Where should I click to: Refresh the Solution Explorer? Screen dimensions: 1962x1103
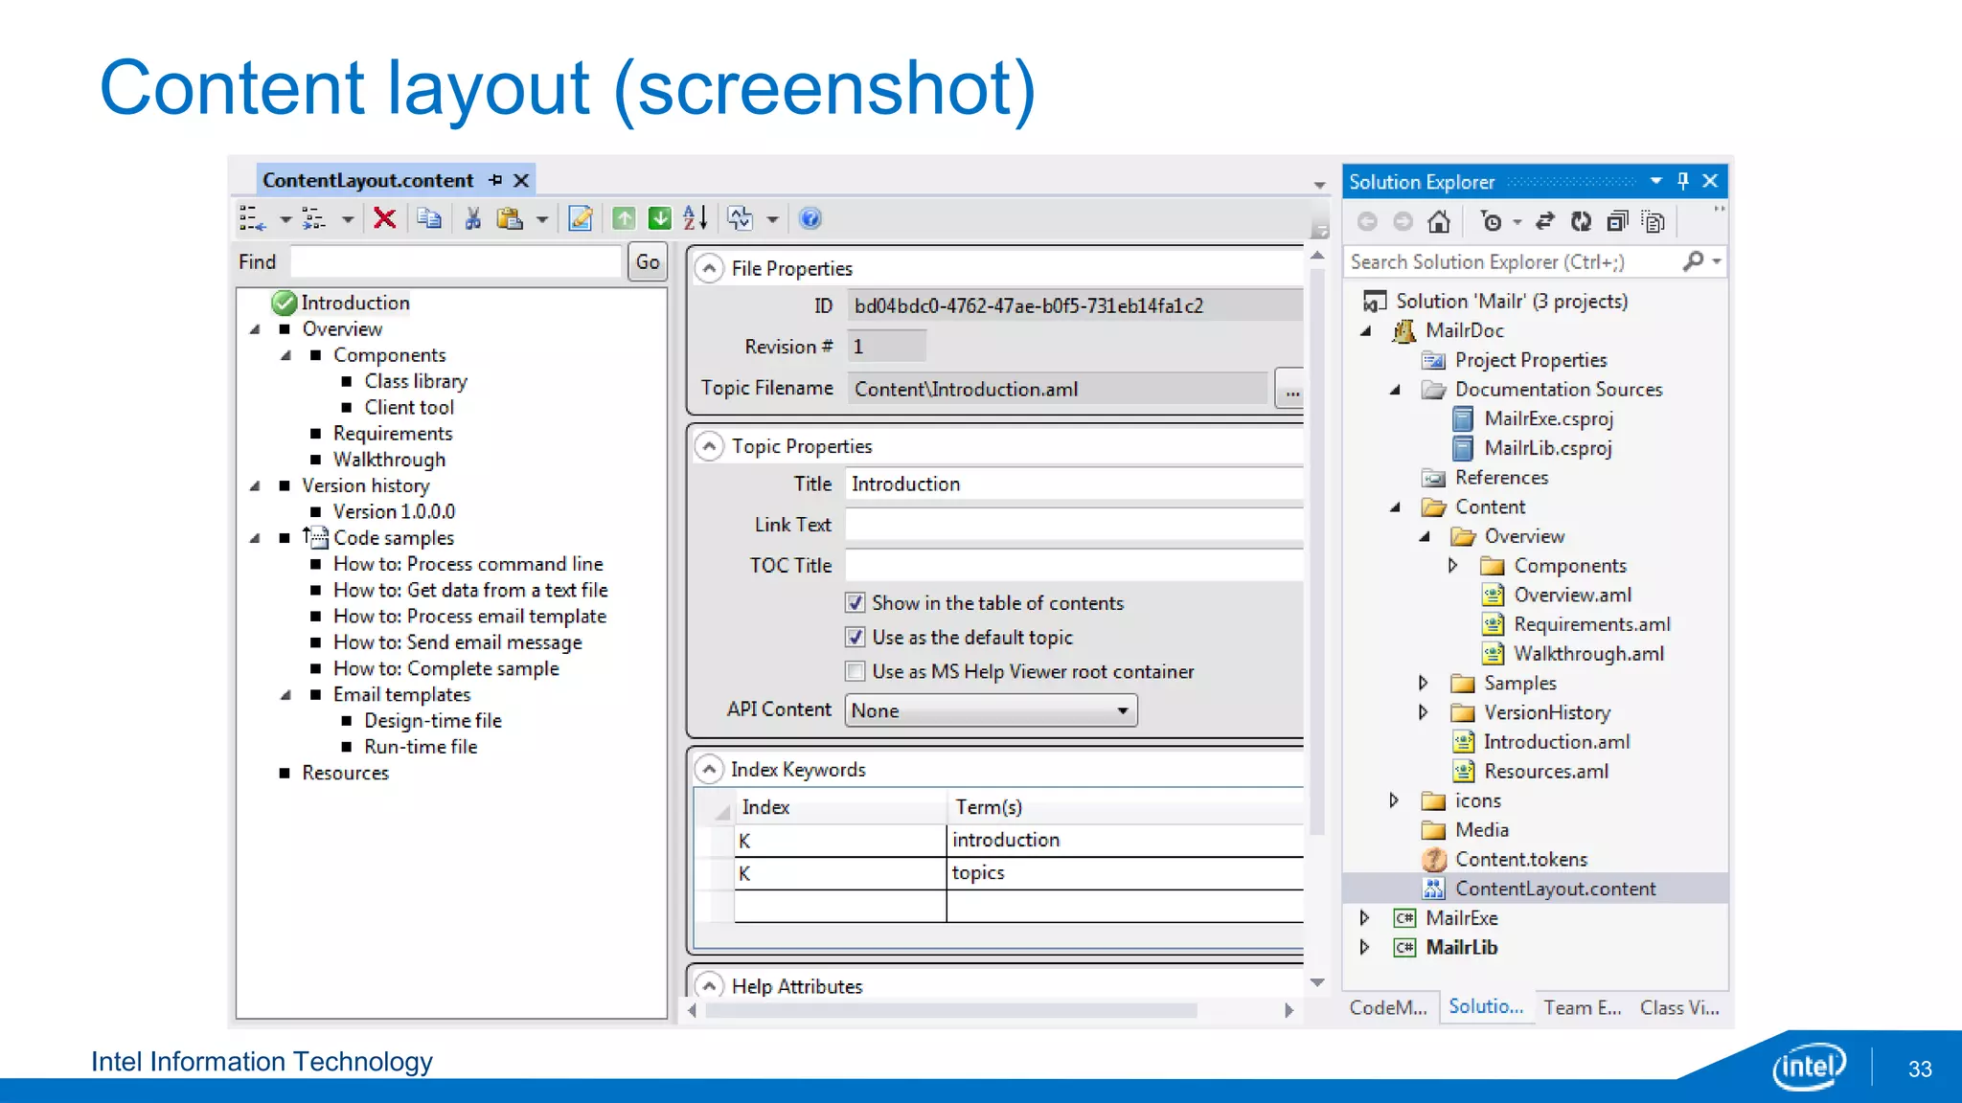click(x=1581, y=222)
